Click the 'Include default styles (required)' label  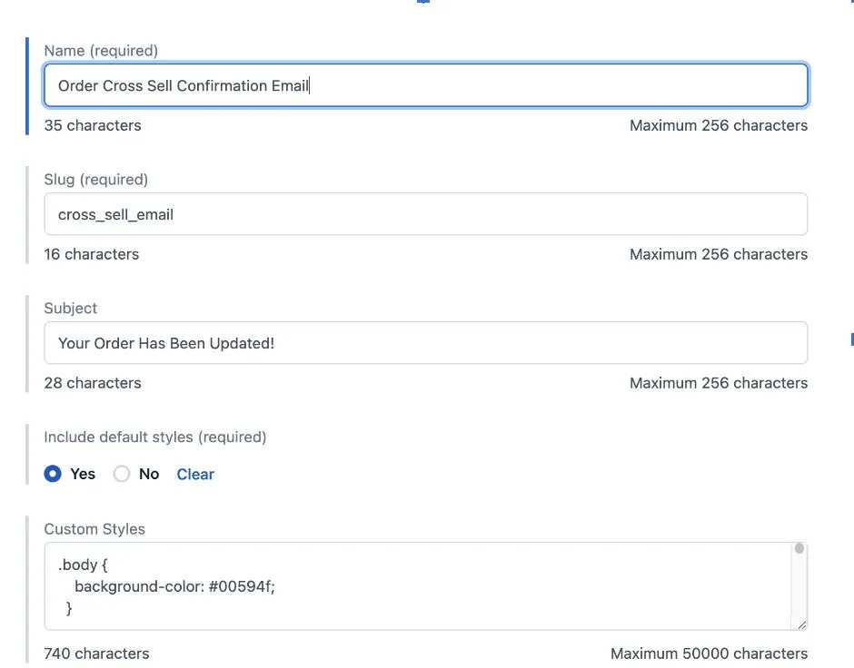pyautogui.click(x=155, y=437)
